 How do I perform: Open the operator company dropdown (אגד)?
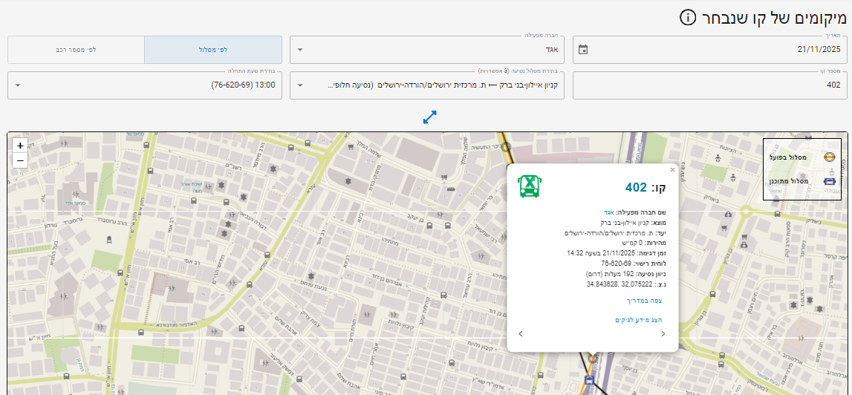click(x=427, y=50)
